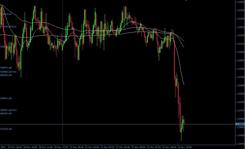
Task: Click the 1.34545 price scale label
Action: (x=240, y=144)
